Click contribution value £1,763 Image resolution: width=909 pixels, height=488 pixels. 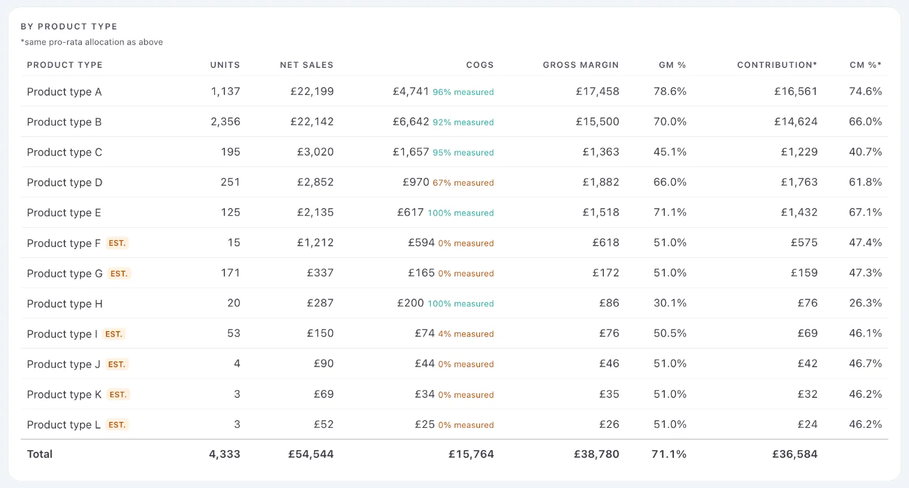(x=799, y=182)
